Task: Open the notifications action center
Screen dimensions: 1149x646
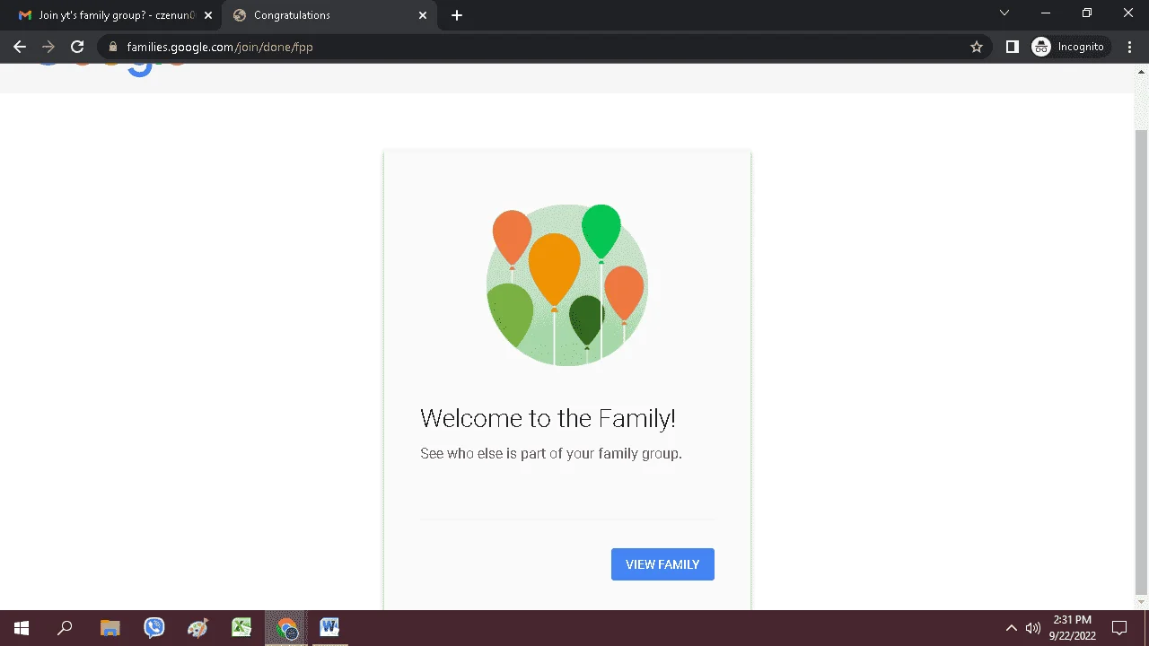Action: click(x=1119, y=628)
